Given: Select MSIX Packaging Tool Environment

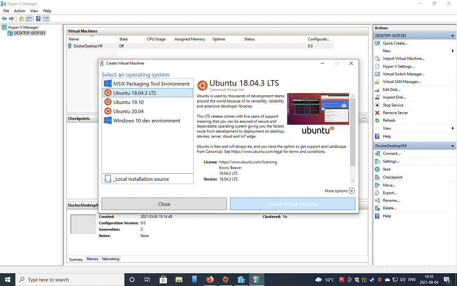Looking at the screenshot, I should coord(147,84).
